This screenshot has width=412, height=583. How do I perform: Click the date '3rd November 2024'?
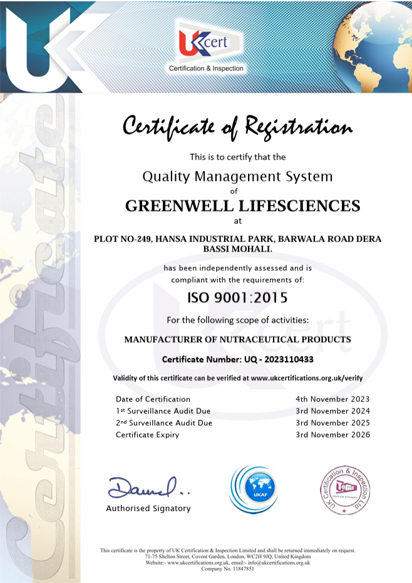tap(332, 411)
